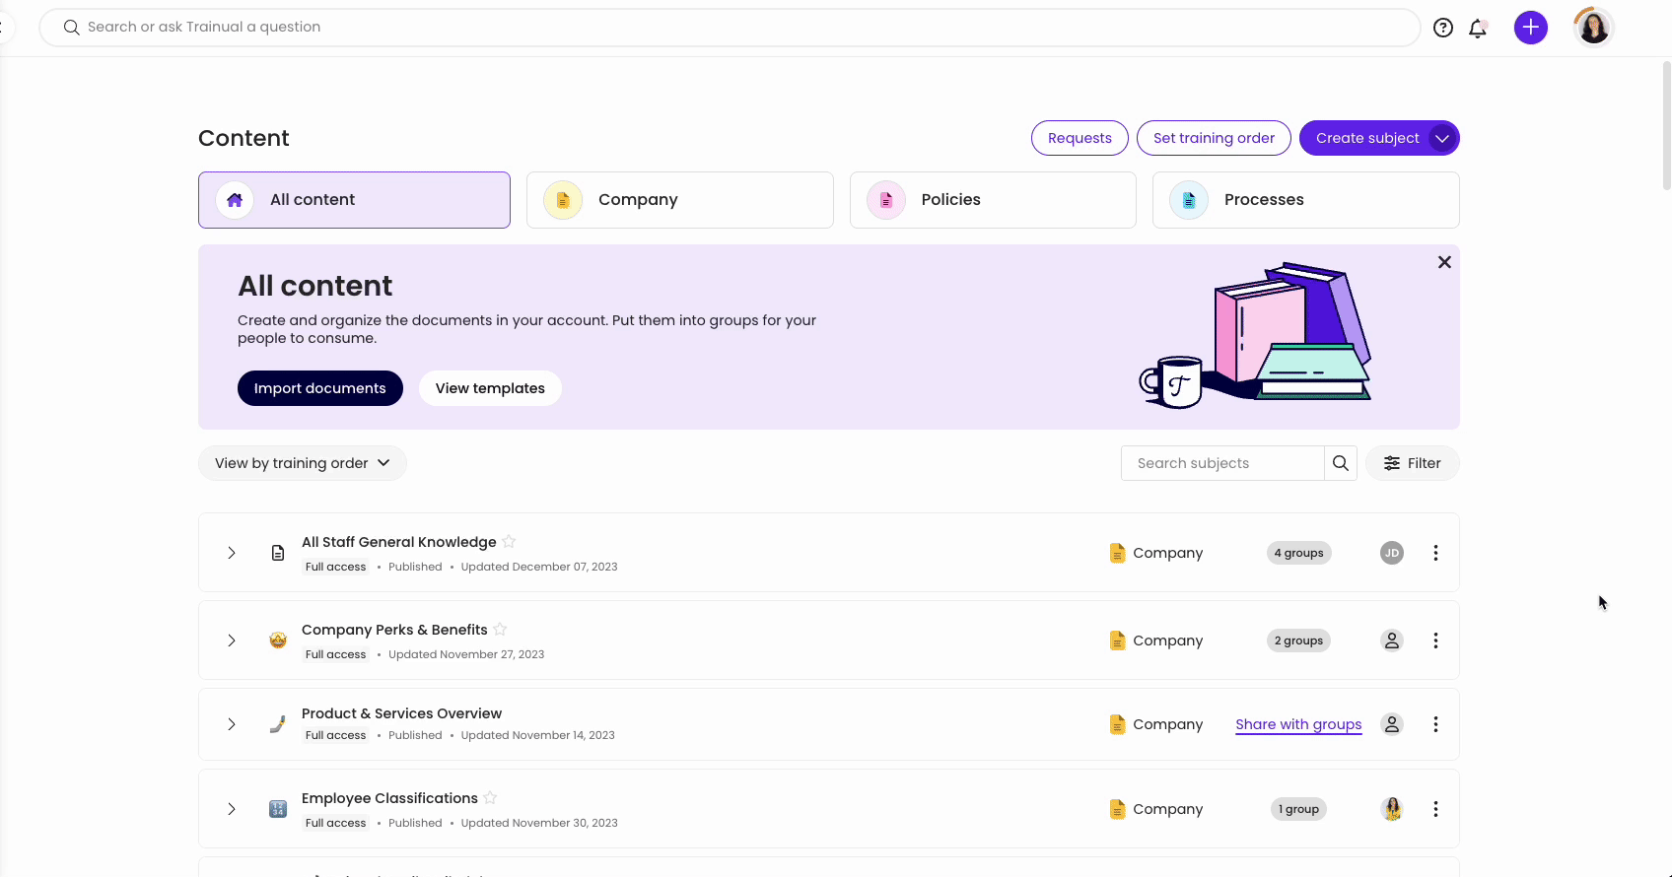Viewport: 1672px width, 877px height.
Task: Click the page vertical scrollbar
Action: point(1666,128)
